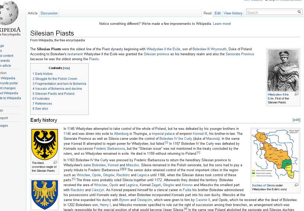Open the View history tab
The height and width of the screenshot is (211, 304).
(x=233, y=13)
